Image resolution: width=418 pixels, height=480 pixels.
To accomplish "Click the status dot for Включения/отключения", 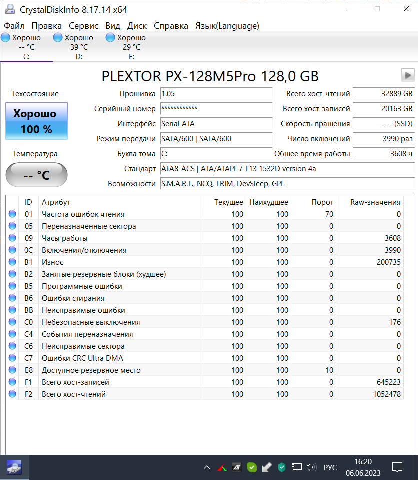I will coord(12,250).
